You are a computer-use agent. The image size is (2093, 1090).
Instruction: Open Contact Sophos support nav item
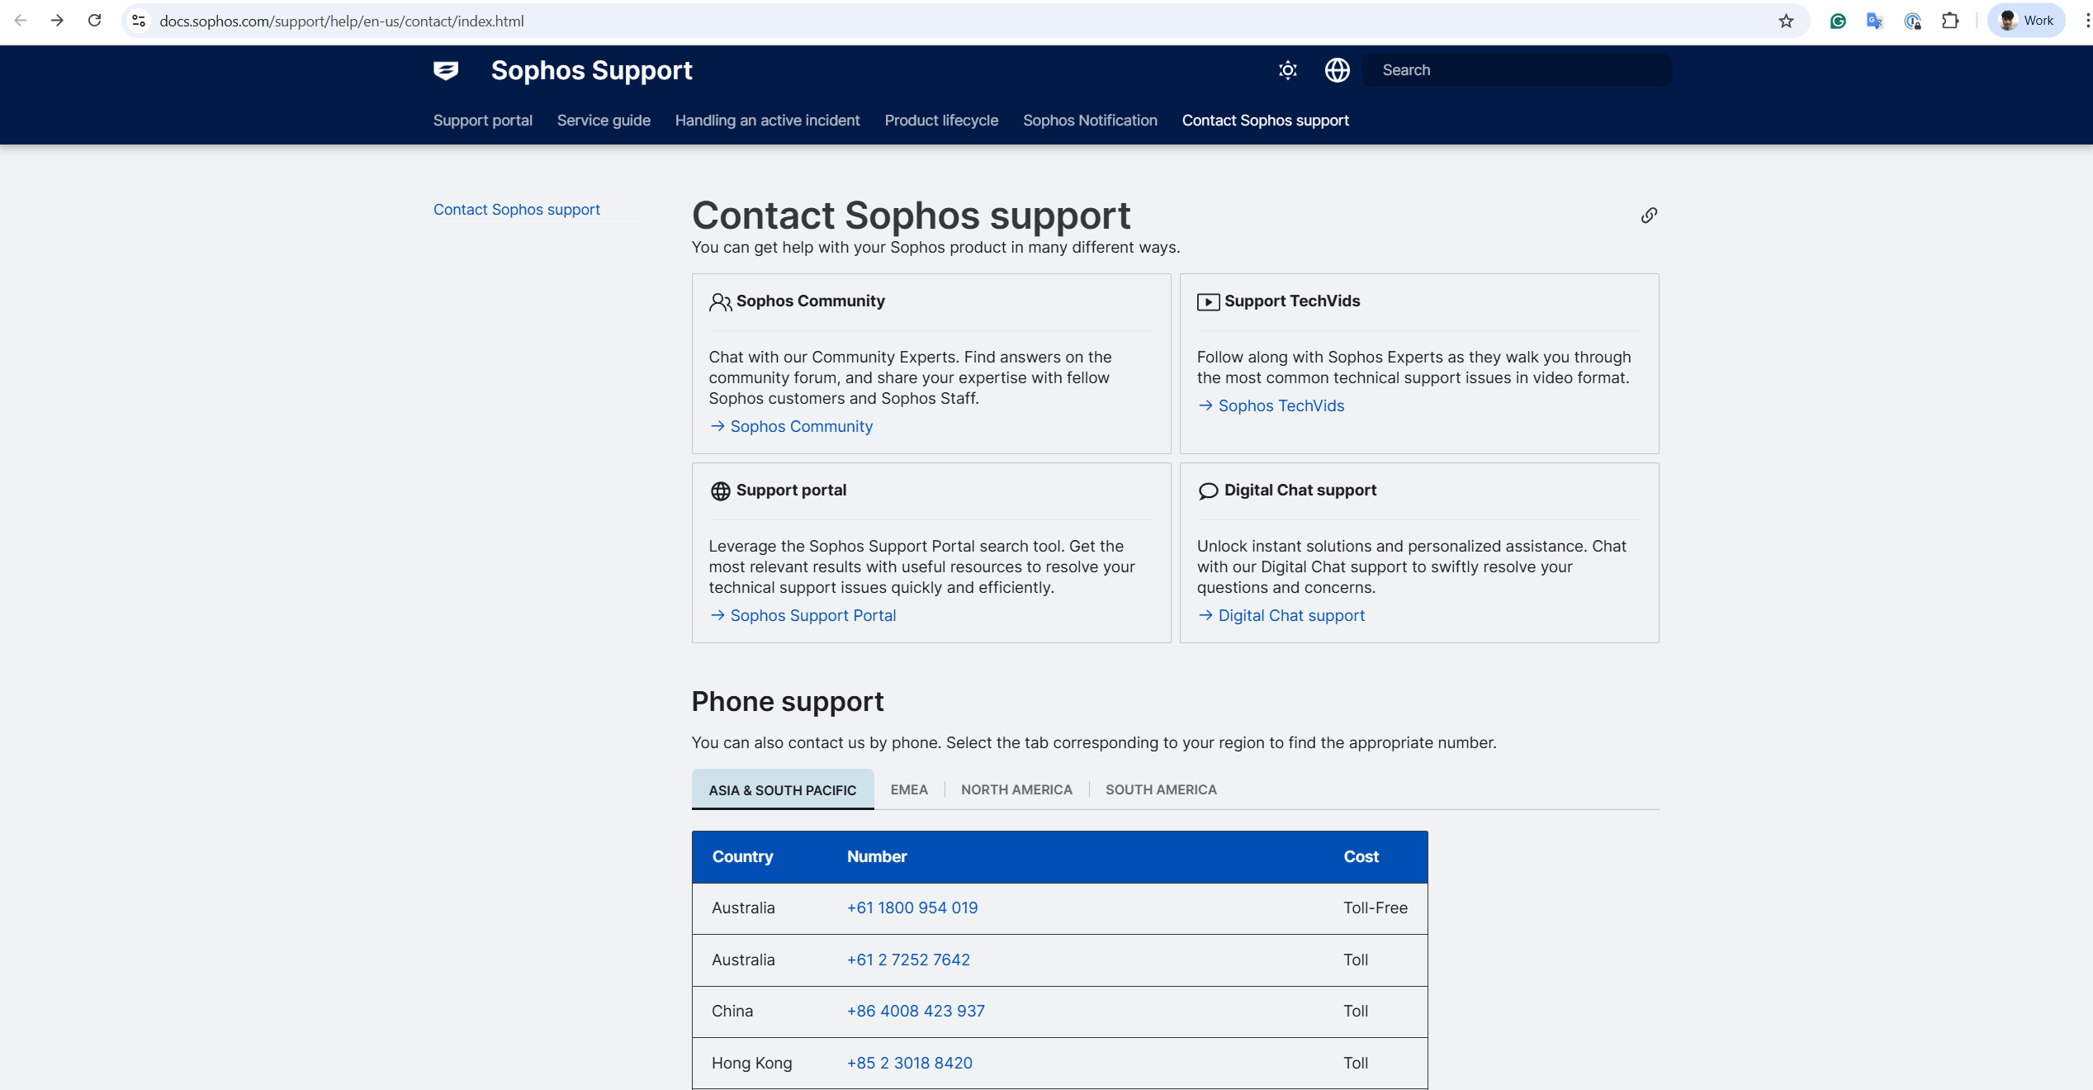pos(1265,121)
